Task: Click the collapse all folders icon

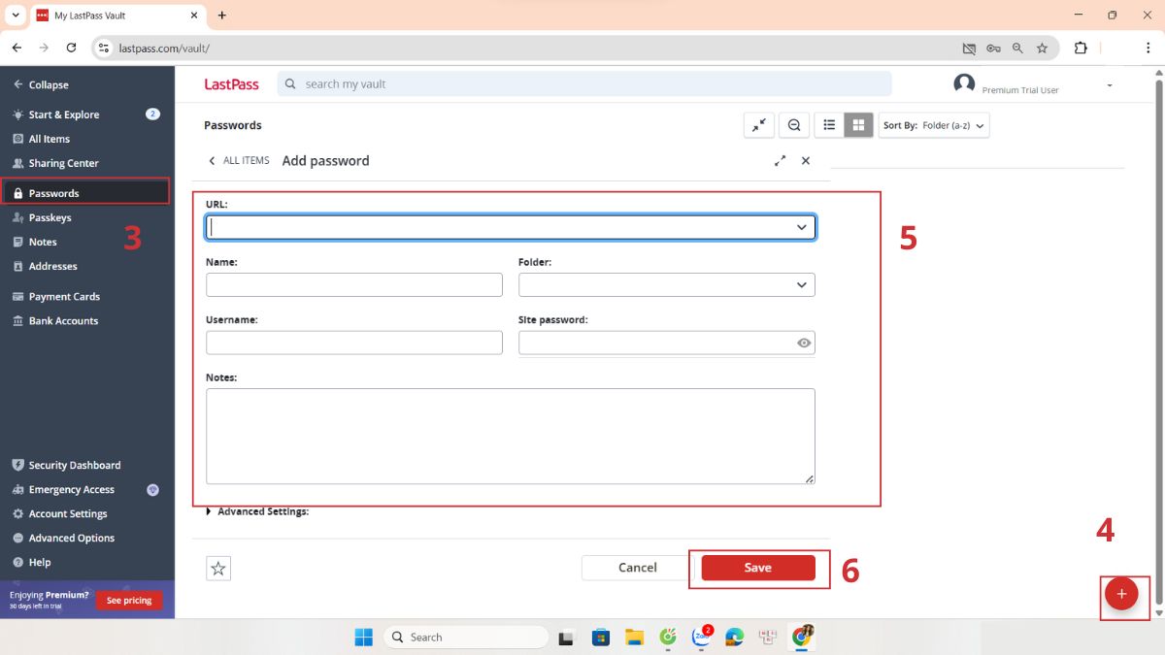Action: tap(759, 125)
